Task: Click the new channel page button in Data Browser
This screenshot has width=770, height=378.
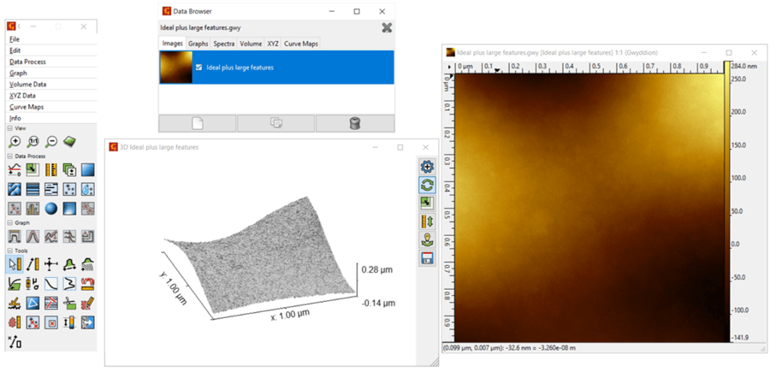Action: 197,123
